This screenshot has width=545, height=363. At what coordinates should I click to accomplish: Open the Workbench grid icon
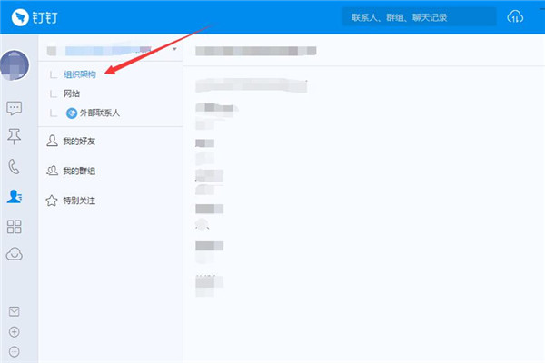(x=15, y=226)
